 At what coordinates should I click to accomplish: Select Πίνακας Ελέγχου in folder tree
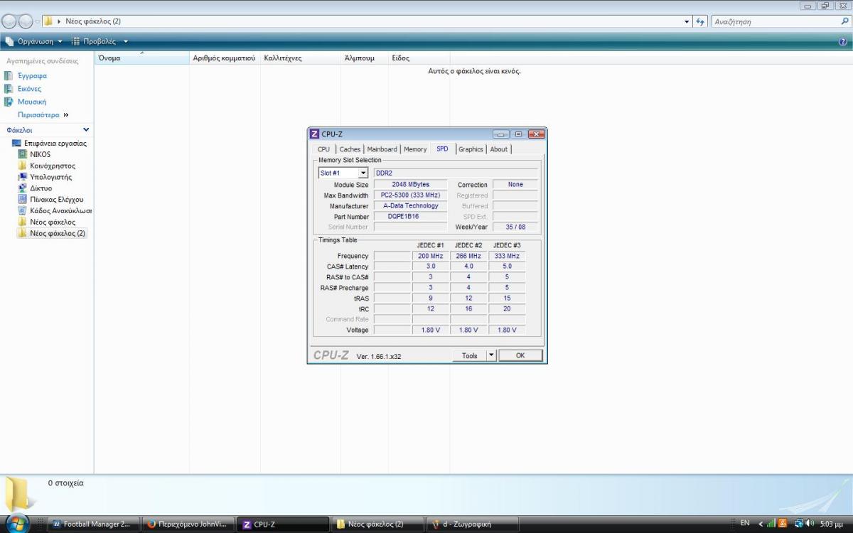[x=56, y=200]
